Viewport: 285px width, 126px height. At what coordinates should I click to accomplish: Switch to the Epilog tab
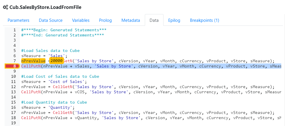click(174, 20)
